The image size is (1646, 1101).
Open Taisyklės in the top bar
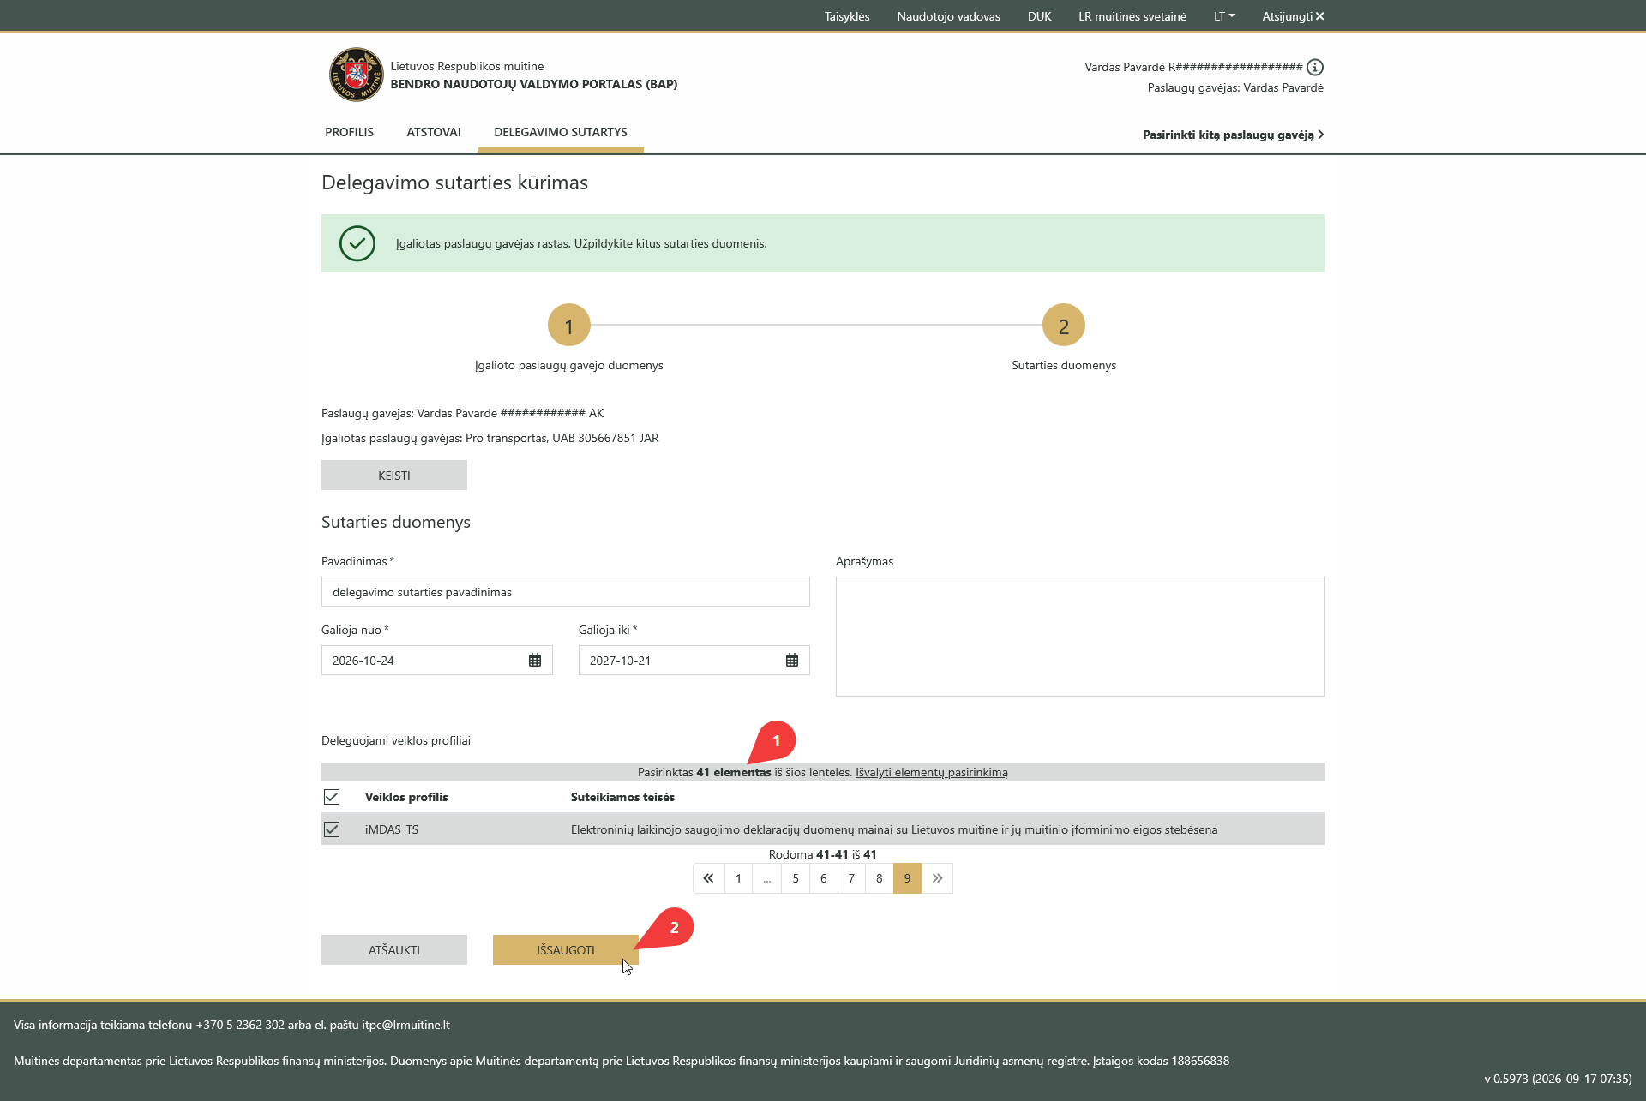[x=847, y=16]
